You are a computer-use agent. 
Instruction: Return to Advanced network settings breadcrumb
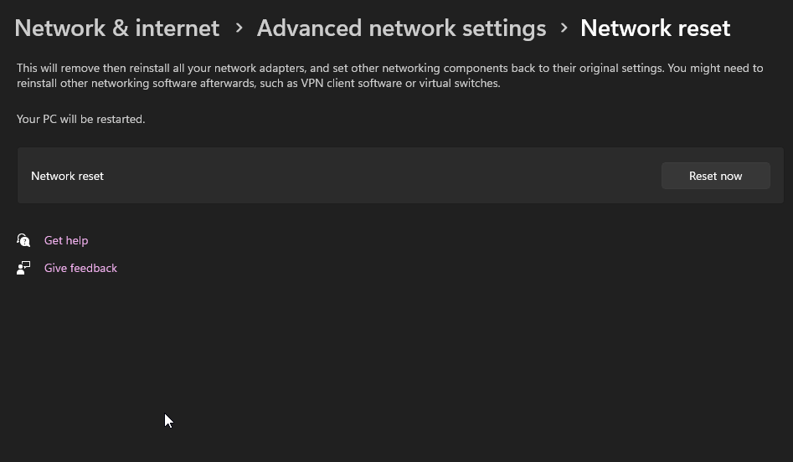point(402,28)
